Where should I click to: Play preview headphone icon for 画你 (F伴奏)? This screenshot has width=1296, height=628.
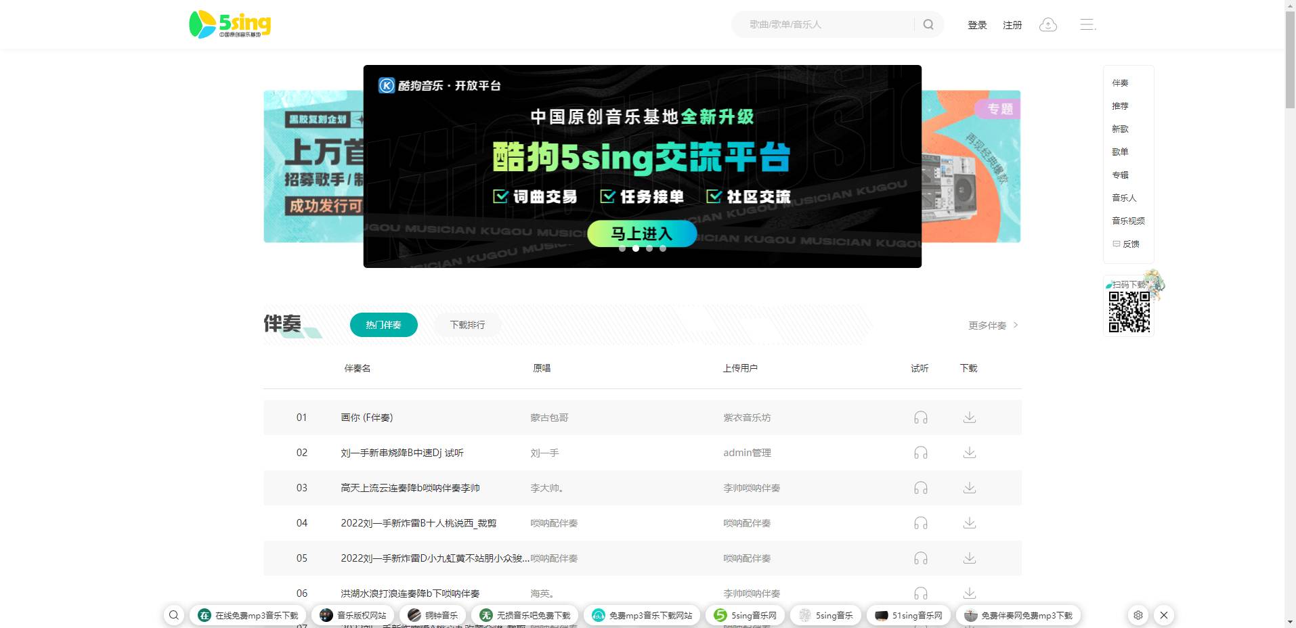pos(920,418)
